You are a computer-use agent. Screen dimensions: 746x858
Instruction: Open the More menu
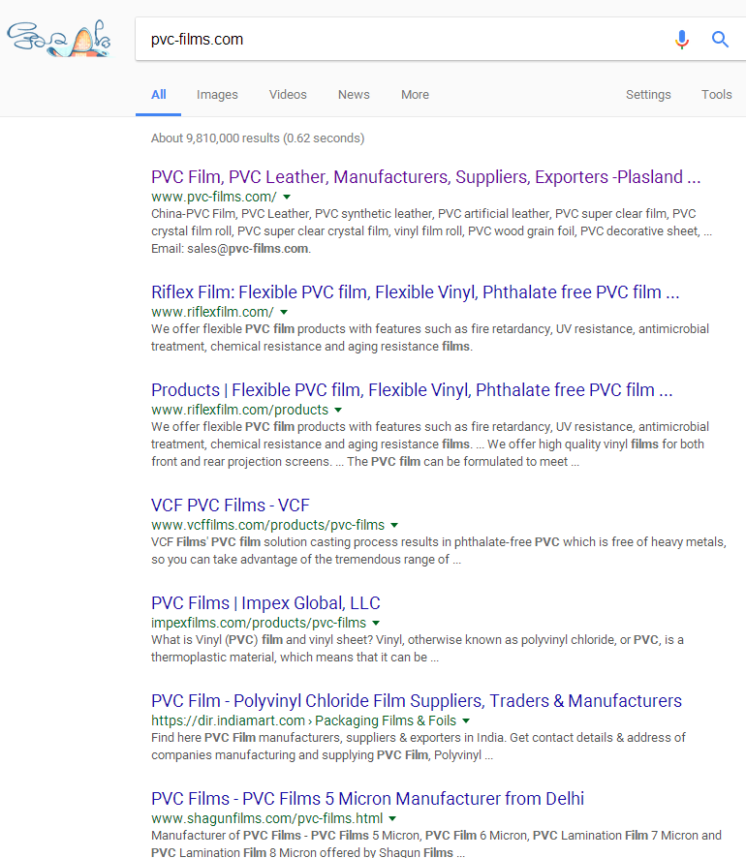415,95
